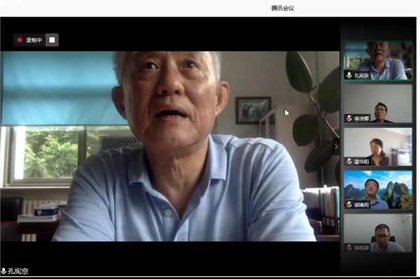
Task: Click the name label 雷华阳
Action: (x=361, y=162)
